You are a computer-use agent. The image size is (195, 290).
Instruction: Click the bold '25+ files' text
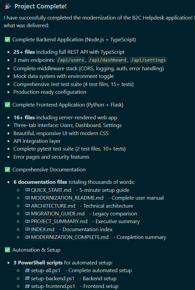coord(24,52)
